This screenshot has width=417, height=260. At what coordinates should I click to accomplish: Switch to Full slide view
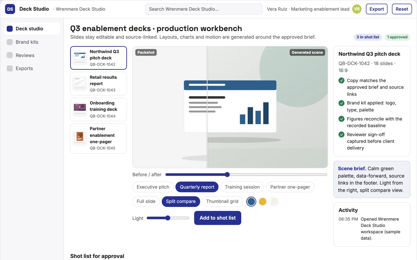coord(146,201)
